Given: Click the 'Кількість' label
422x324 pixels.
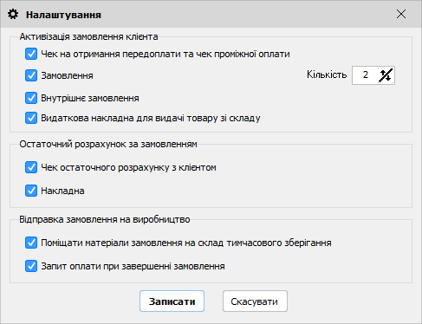Looking at the screenshot, I should 327,75.
